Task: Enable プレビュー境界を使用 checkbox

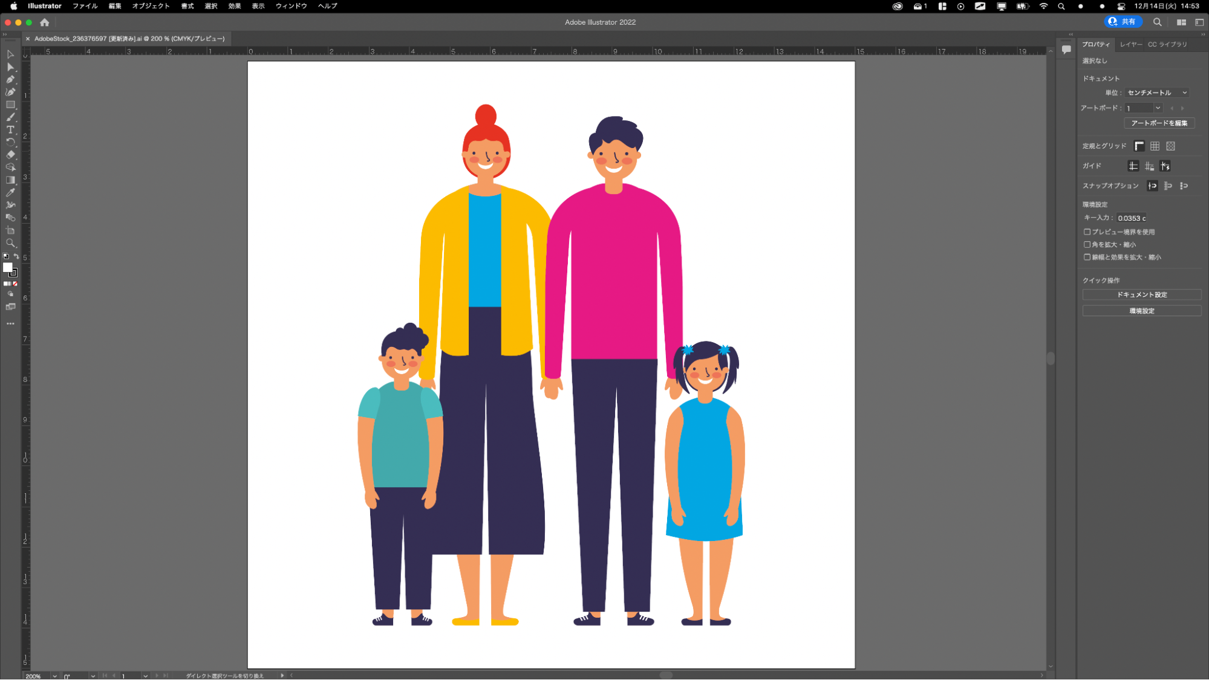Action: [x=1087, y=232]
